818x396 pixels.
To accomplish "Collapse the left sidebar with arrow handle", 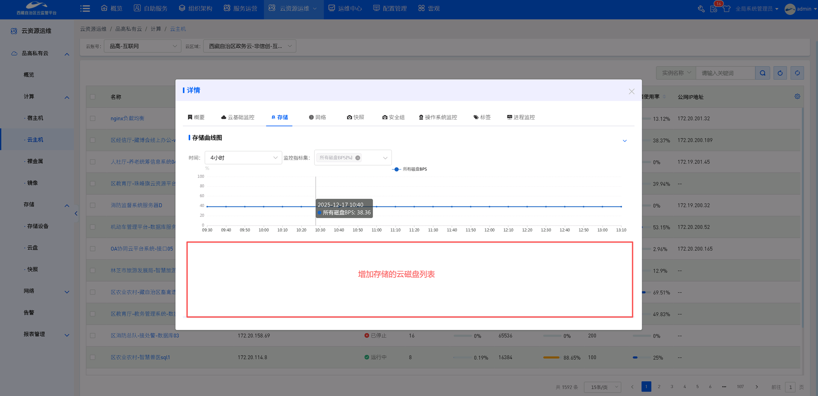I will click(x=76, y=213).
